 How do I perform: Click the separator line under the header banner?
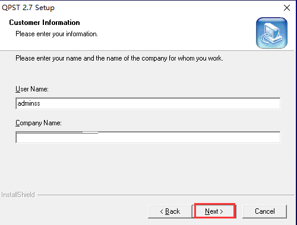147,51
